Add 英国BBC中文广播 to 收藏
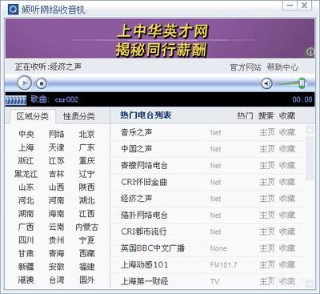Screen dimensions: 320x294 pyautogui.click(x=287, y=248)
